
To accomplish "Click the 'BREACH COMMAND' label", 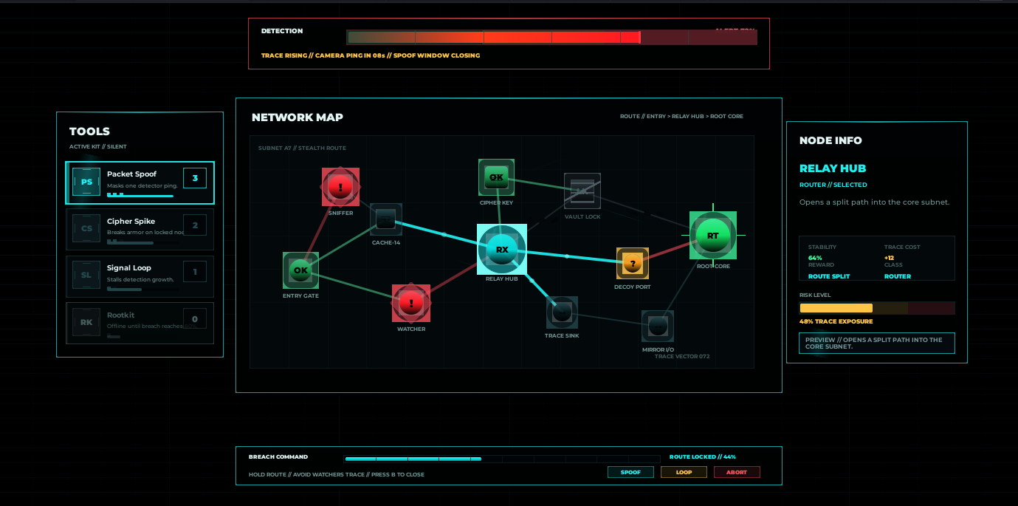I will click(278, 457).
